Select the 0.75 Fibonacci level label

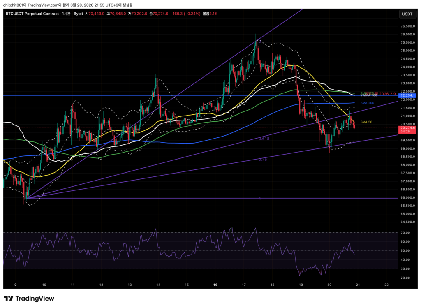pos(263,159)
